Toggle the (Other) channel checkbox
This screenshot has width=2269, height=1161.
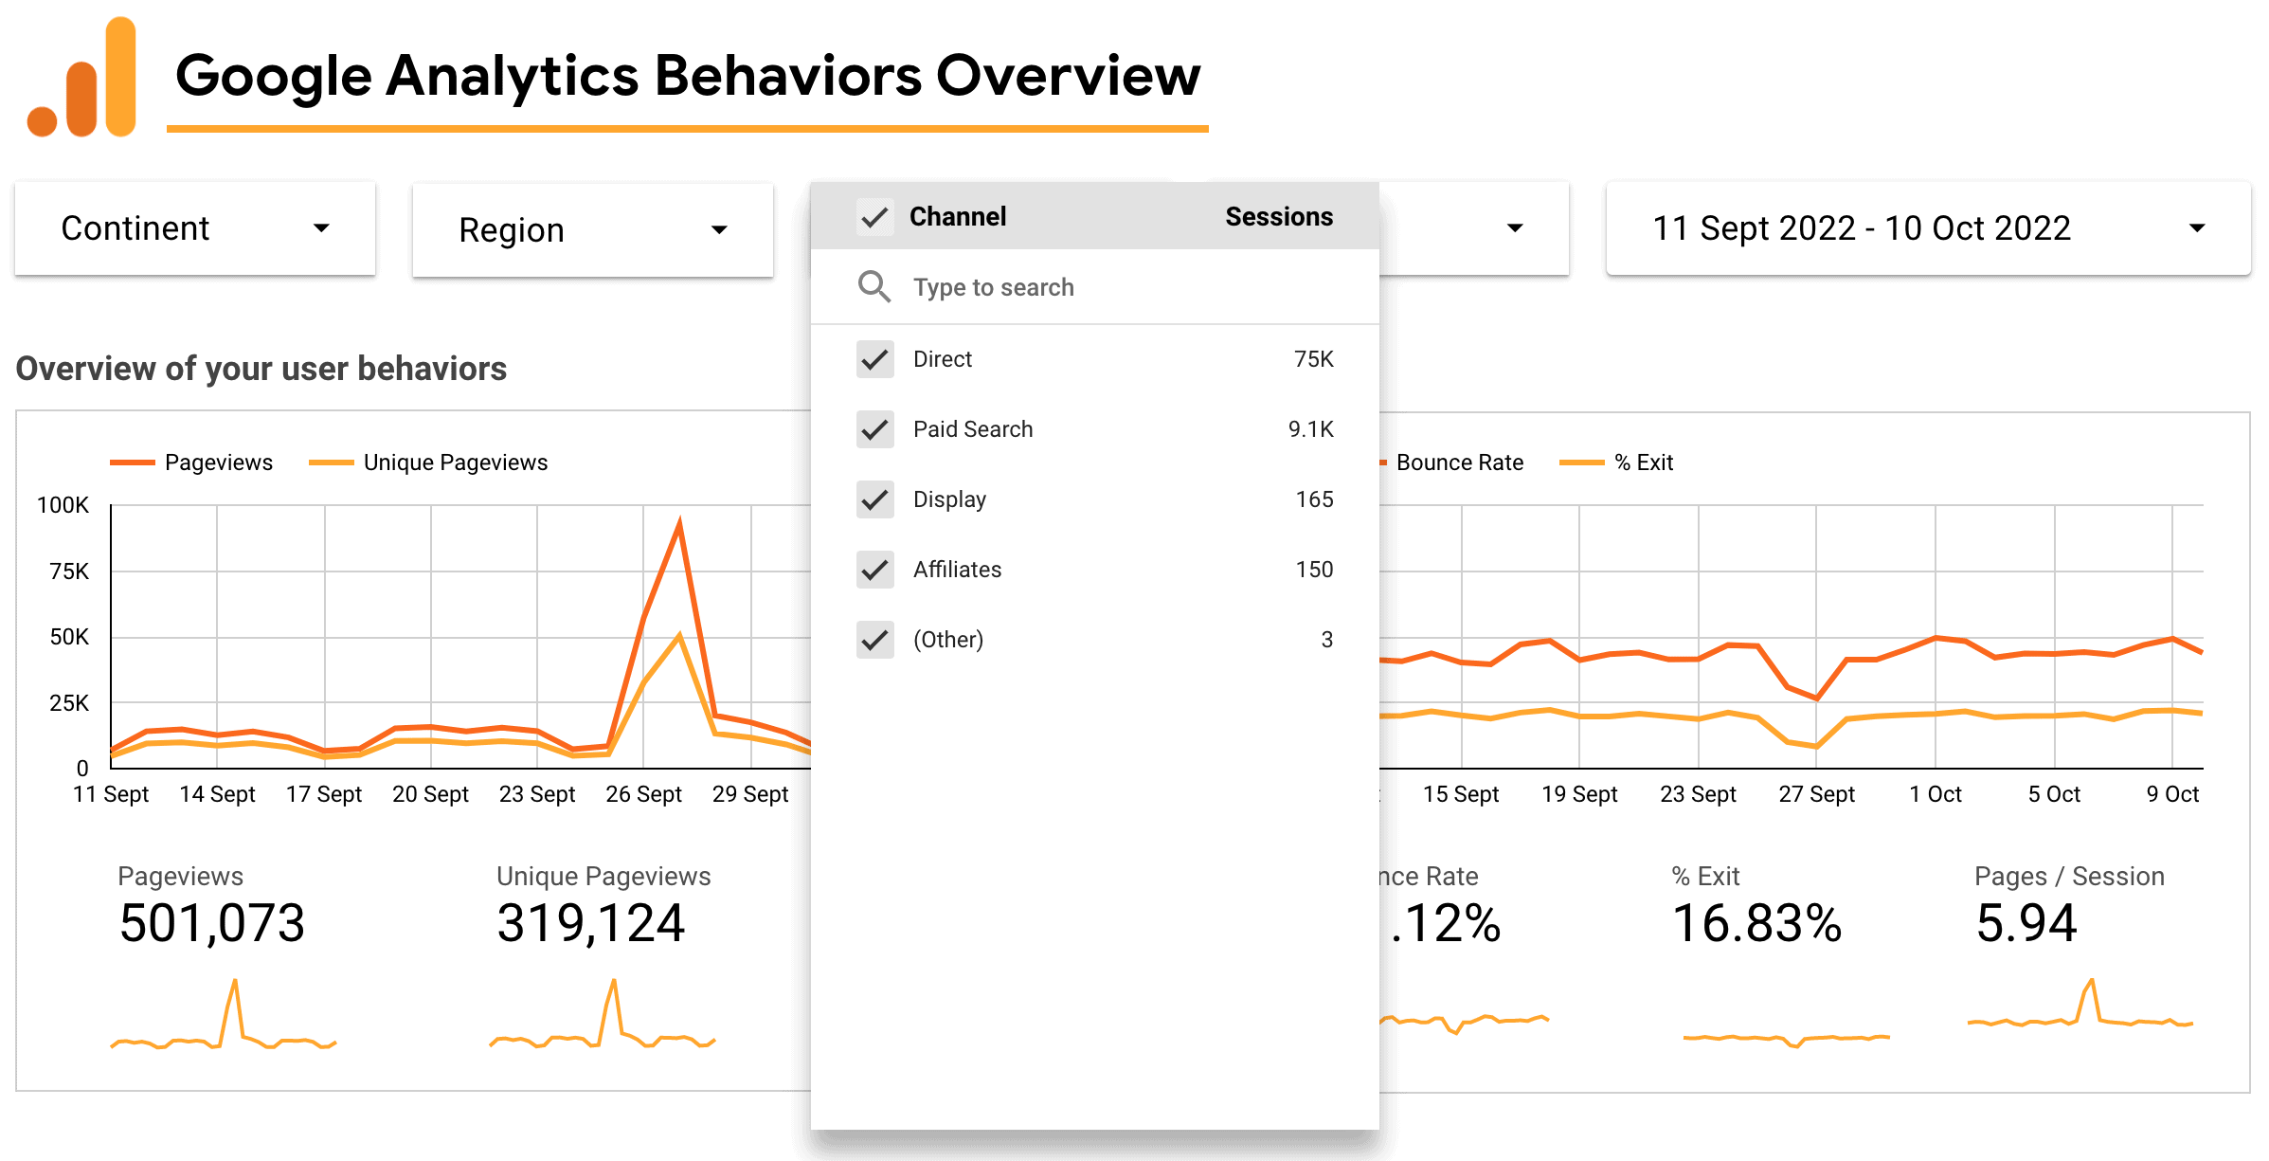874,640
